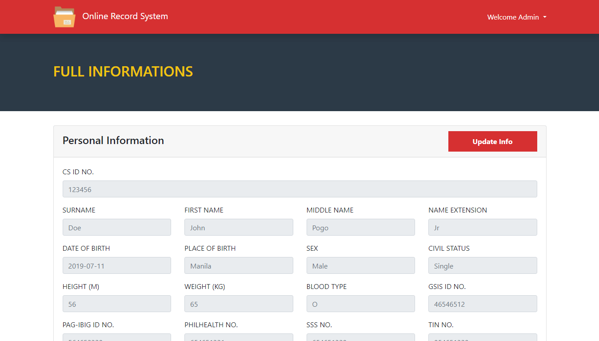
Task: Expand the Welcome Admin dropdown
Action: coord(517,17)
